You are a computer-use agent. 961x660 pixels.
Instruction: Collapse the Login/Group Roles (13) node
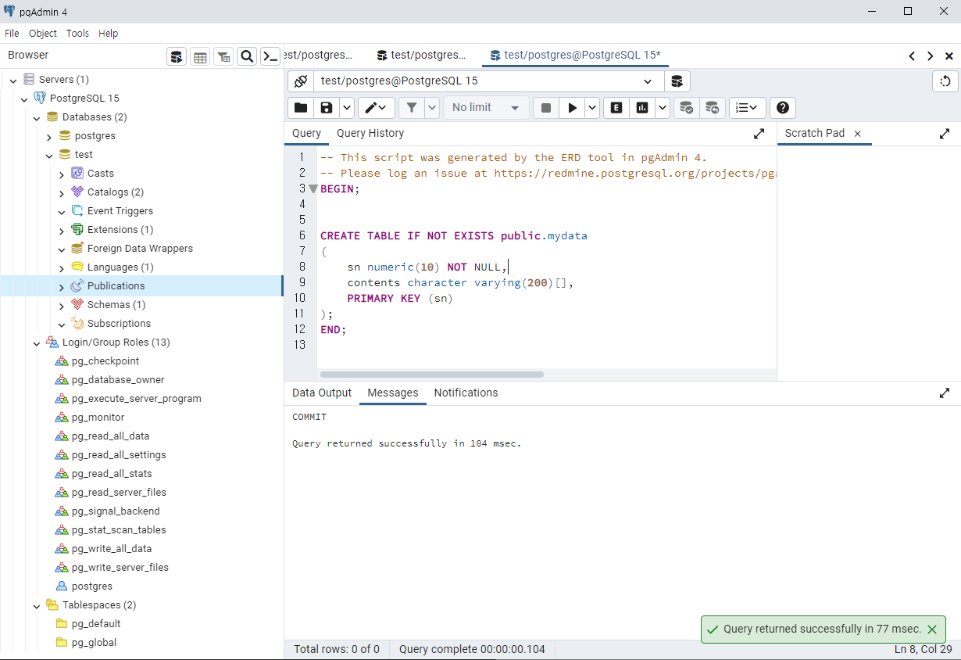click(37, 343)
